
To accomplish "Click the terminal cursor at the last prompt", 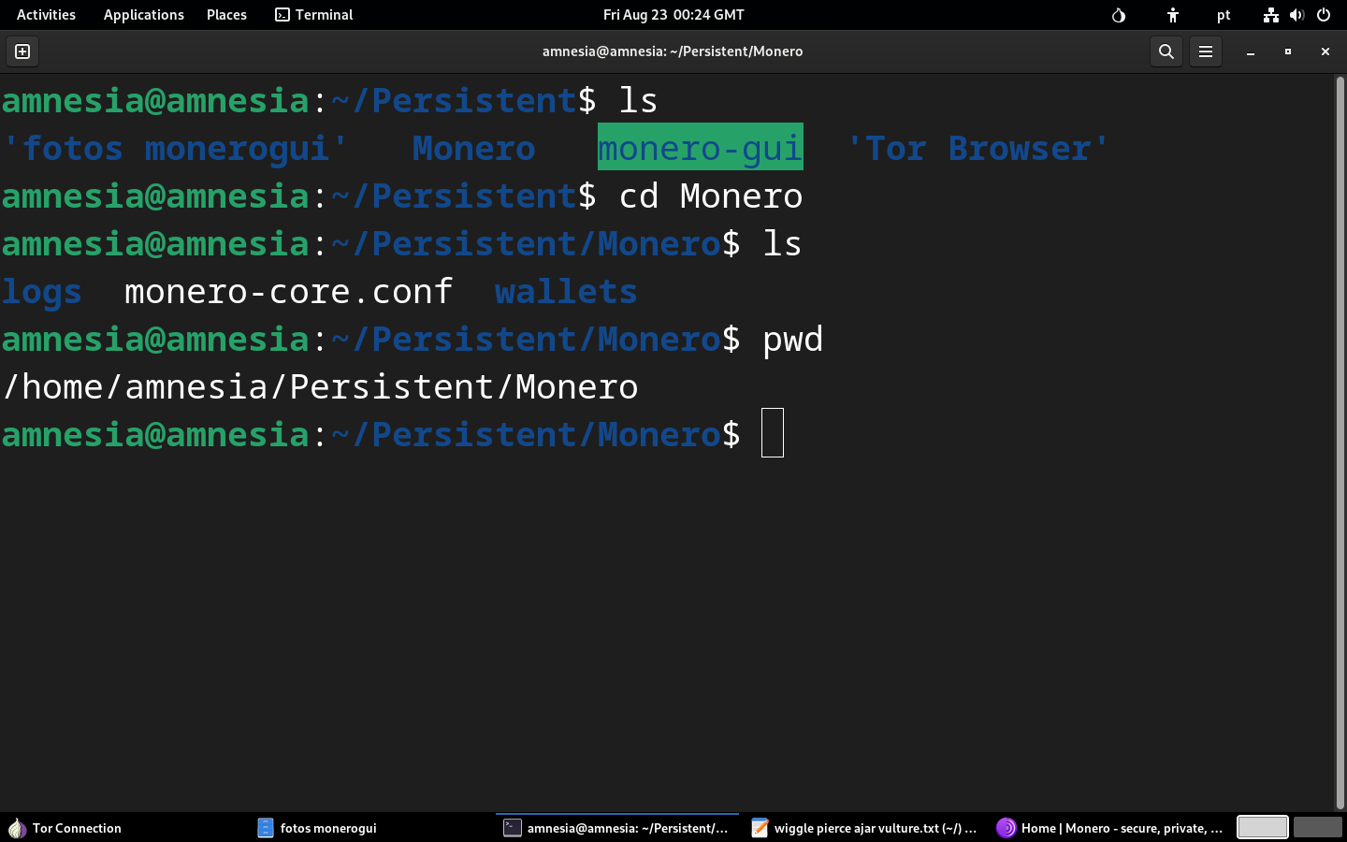I will tap(773, 433).
